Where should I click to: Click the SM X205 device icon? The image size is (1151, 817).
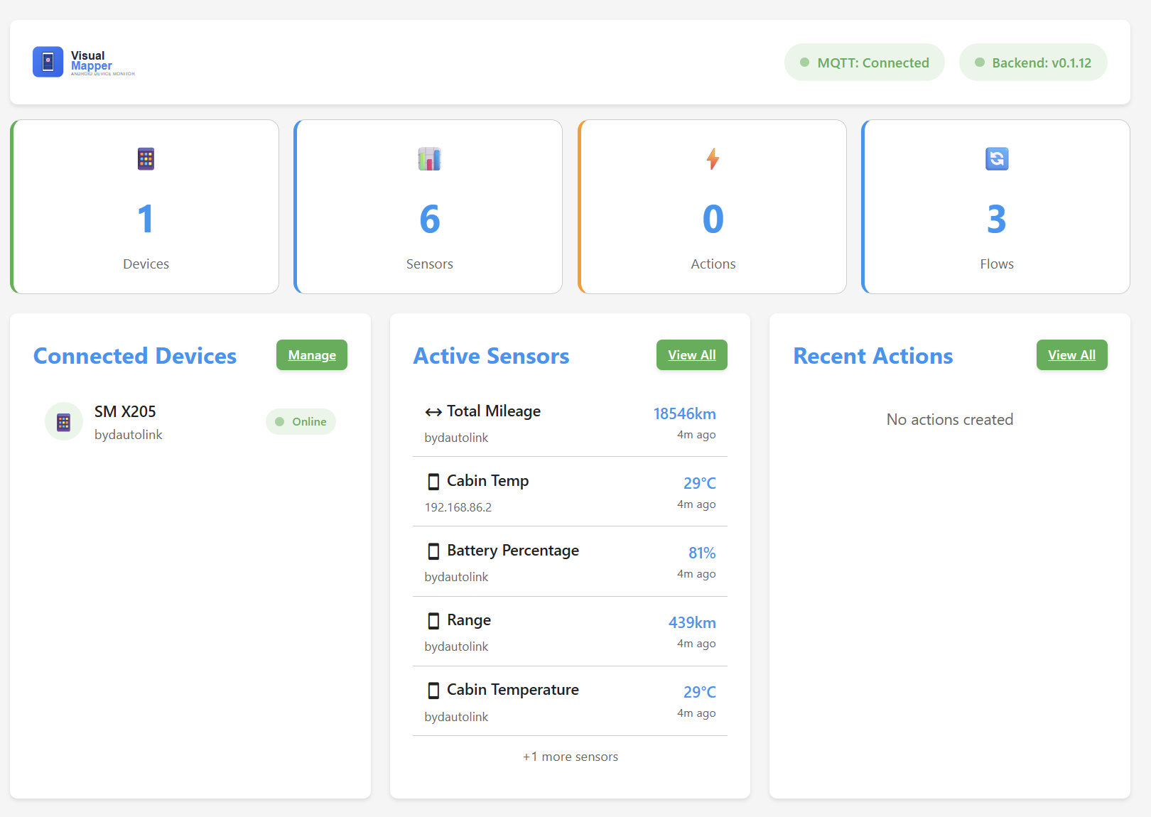(63, 421)
